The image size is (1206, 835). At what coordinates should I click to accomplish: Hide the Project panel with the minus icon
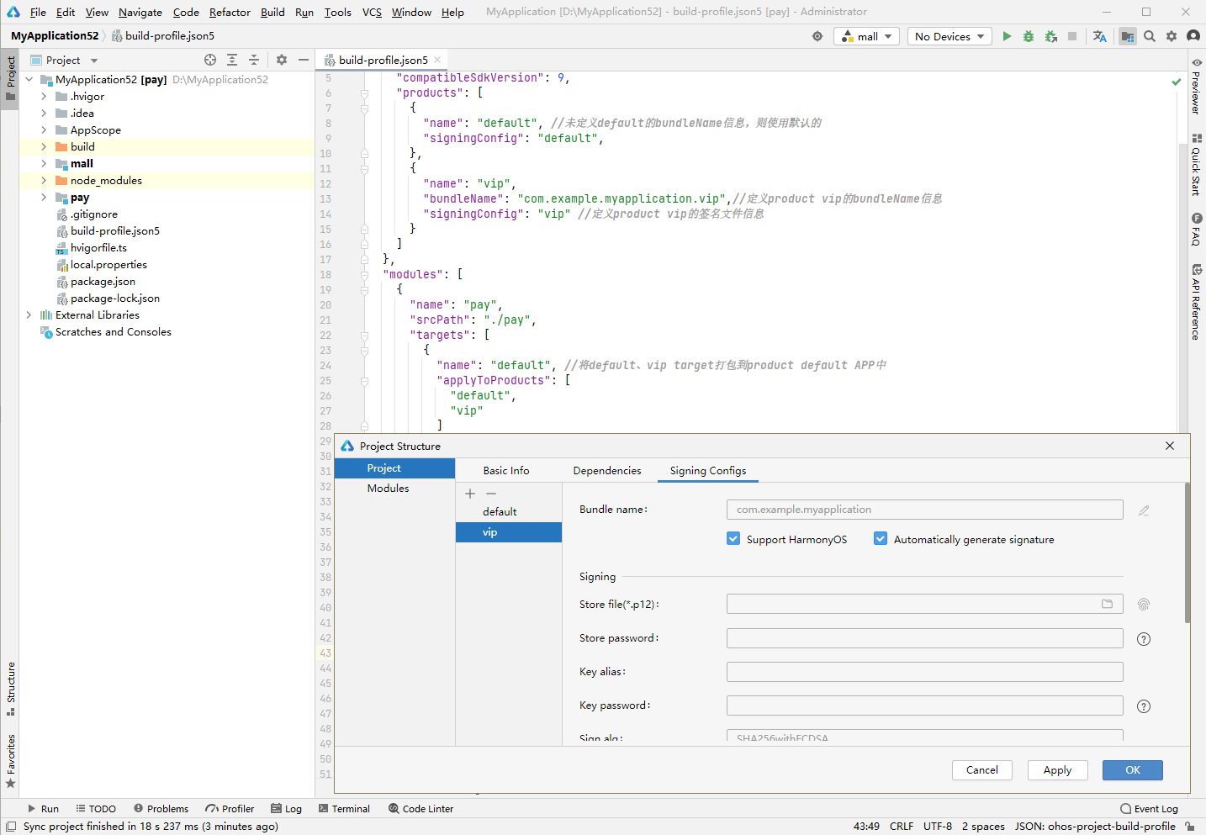[304, 60]
